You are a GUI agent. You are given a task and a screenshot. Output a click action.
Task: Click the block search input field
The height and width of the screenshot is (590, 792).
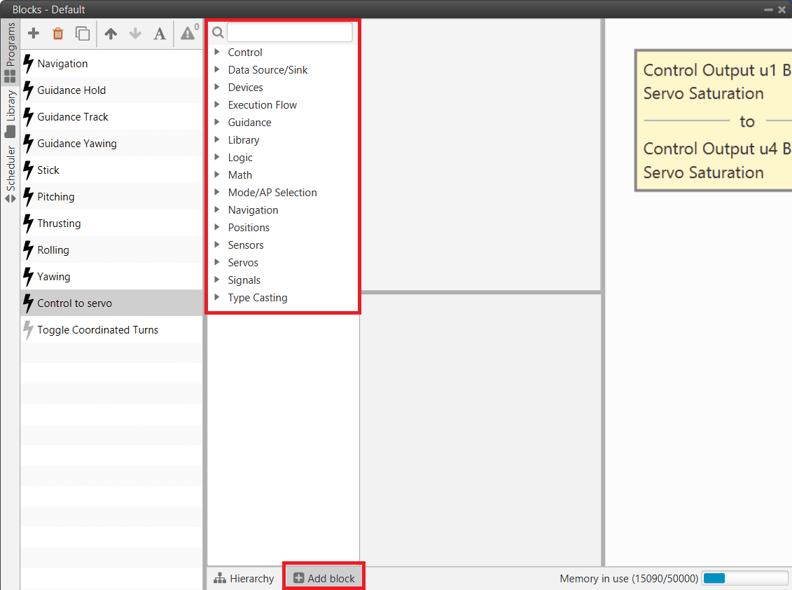click(x=289, y=32)
